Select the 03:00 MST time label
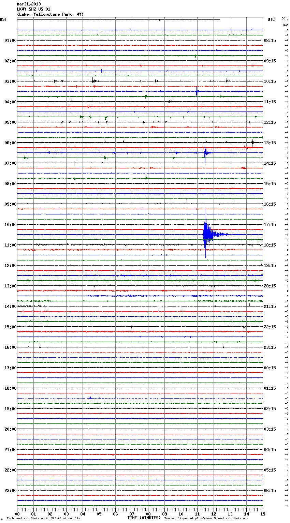Screen dimensions: 290x523 coord(10,81)
